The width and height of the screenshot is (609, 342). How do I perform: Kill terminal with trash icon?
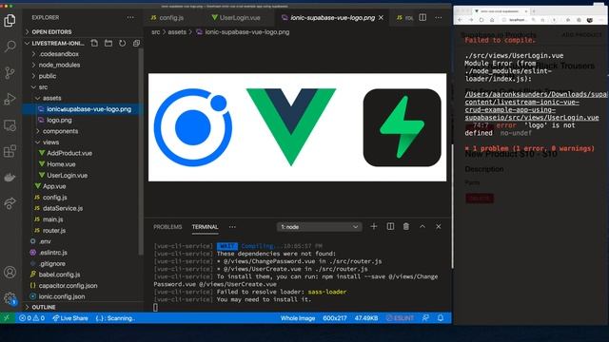point(406,226)
